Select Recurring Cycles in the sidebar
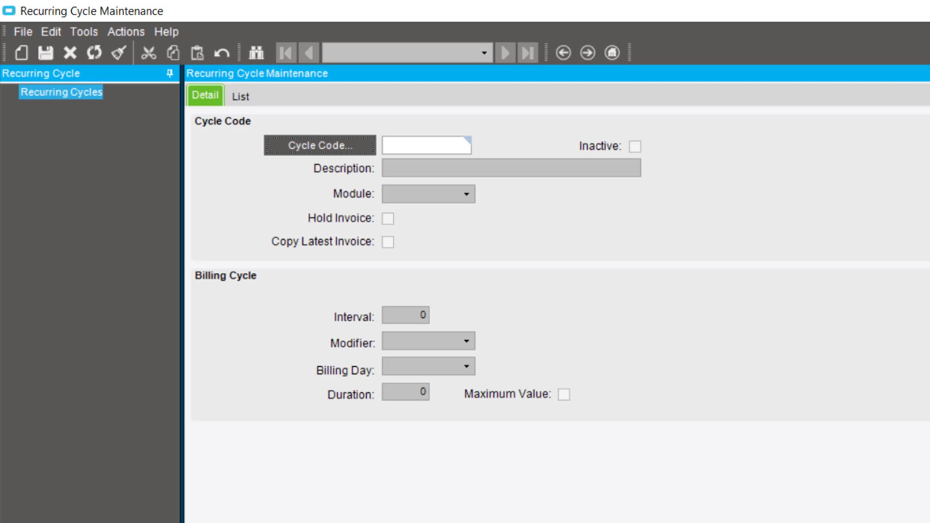The width and height of the screenshot is (930, 523). [61, 92]
